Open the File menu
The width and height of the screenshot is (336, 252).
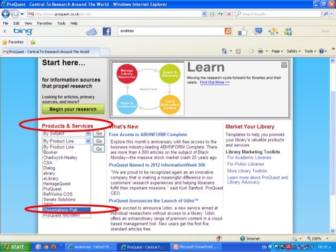pyautogui.click(x=6, y=23)
